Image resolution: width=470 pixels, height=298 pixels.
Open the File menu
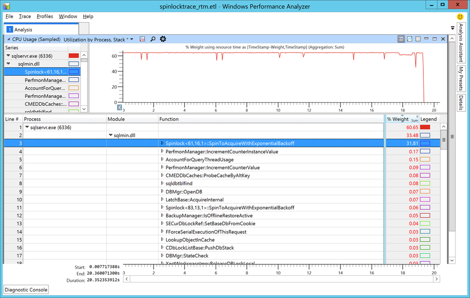click(9, 16)
